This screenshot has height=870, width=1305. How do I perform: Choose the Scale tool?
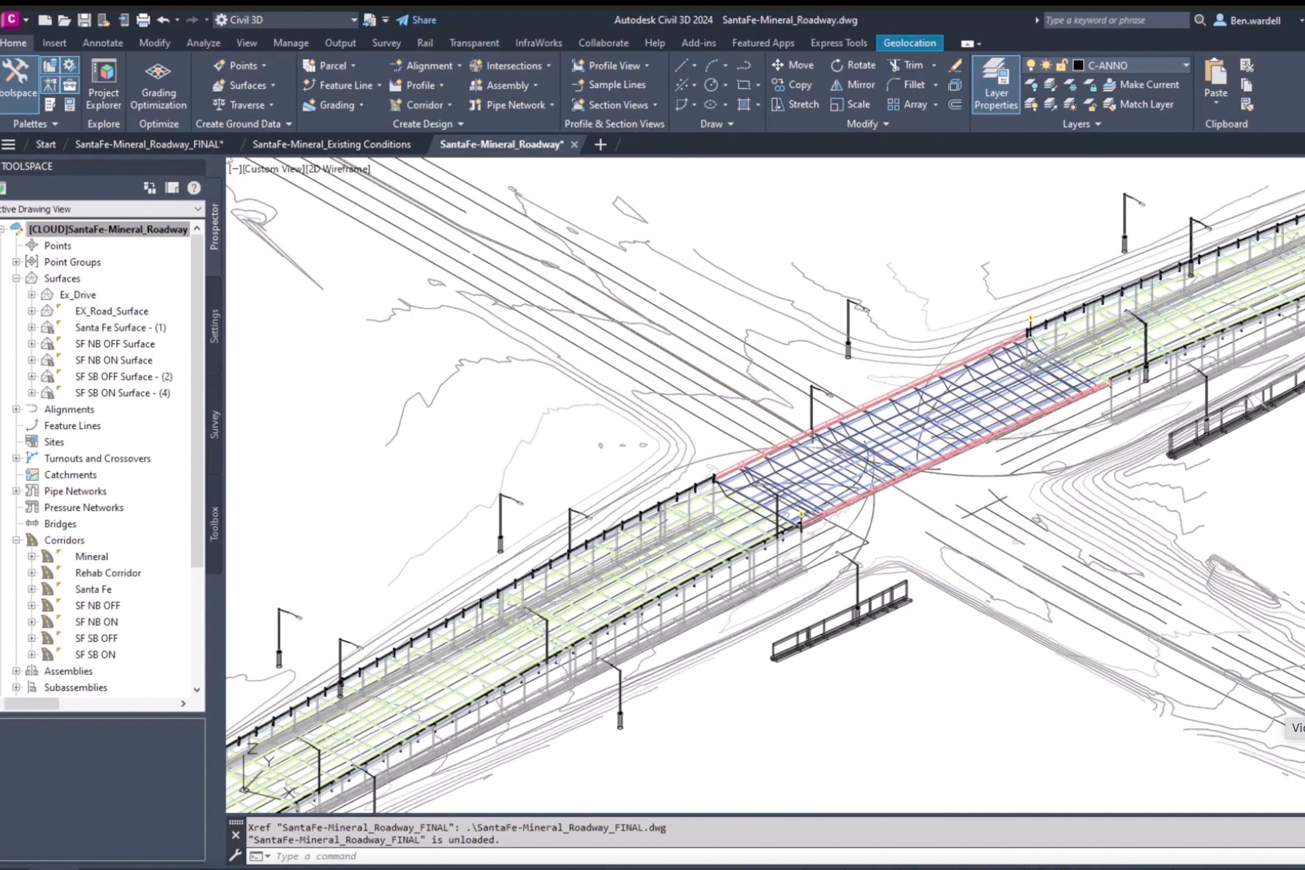[850, 104]
